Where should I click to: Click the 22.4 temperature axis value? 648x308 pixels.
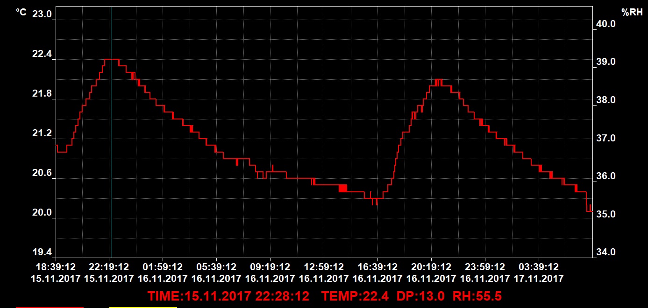42,54
